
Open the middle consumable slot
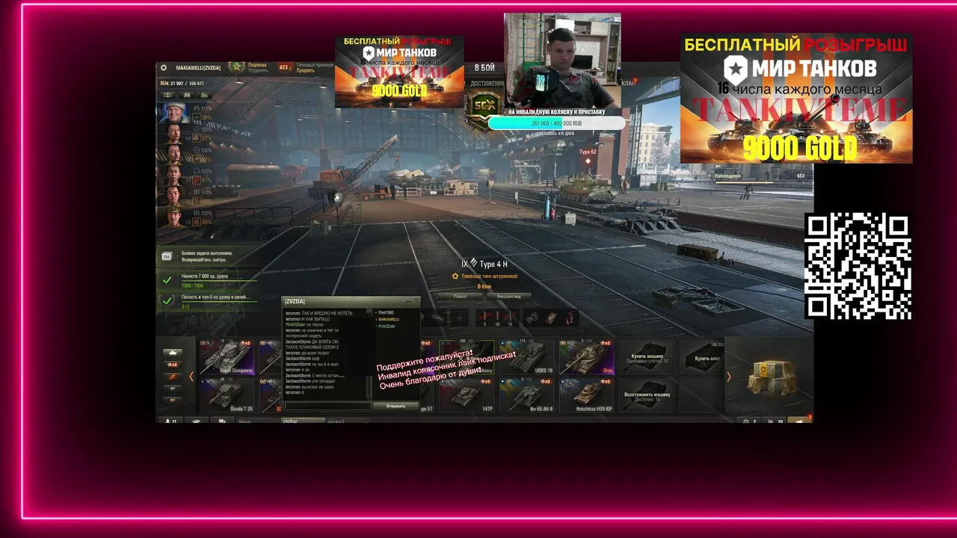[551, 318]
